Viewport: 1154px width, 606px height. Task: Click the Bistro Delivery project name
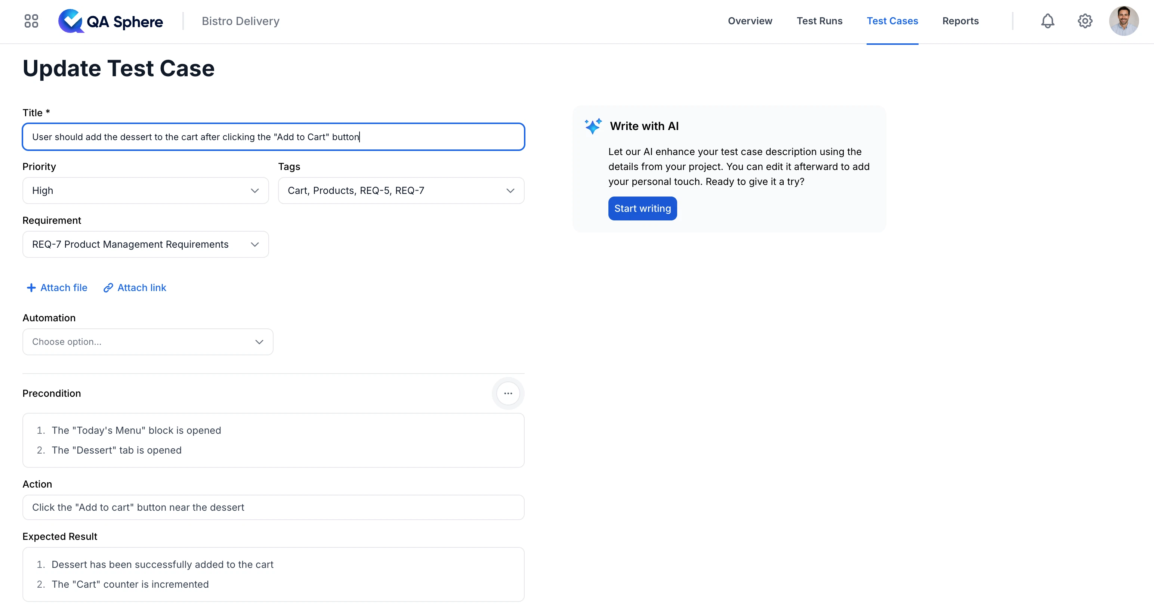[x=240, y=21]
